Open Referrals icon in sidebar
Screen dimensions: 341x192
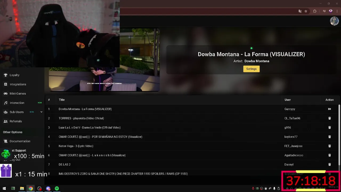(x=5, y=121)
